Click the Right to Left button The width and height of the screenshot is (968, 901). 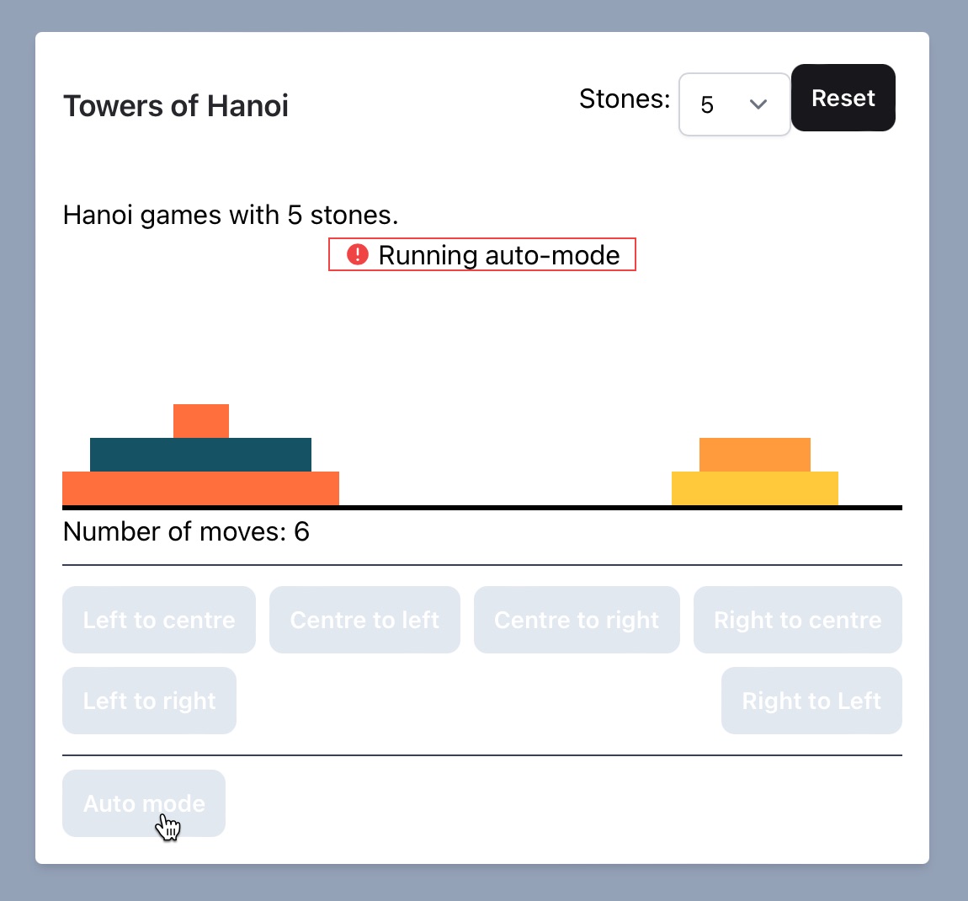click(811, 701)
